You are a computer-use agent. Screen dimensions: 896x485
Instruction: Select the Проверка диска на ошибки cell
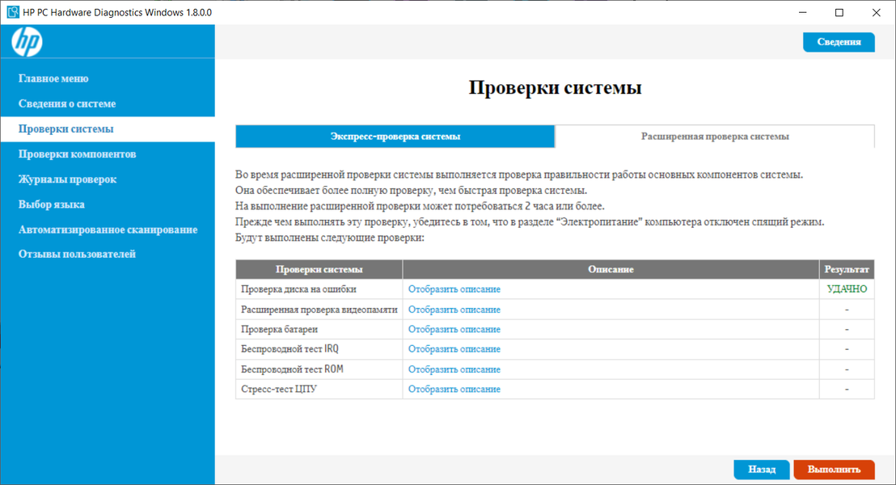coord(319,289)
